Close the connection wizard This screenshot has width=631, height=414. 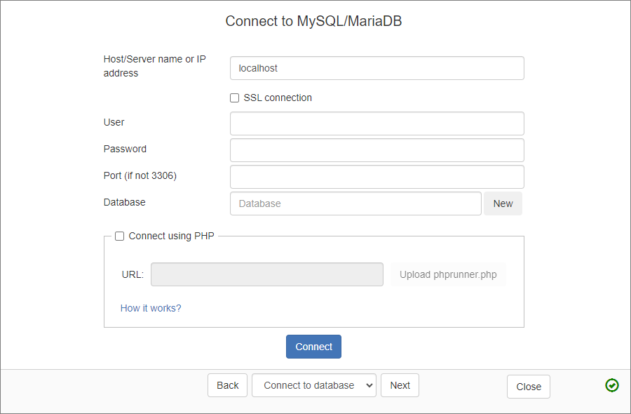(x=528, y=385)
